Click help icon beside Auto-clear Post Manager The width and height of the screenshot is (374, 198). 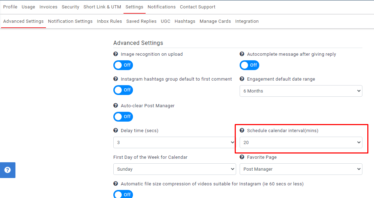(116, 106)
